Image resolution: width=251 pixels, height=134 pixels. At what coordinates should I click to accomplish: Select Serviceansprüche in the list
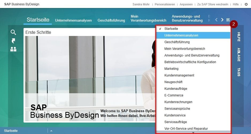click(193, 109)
